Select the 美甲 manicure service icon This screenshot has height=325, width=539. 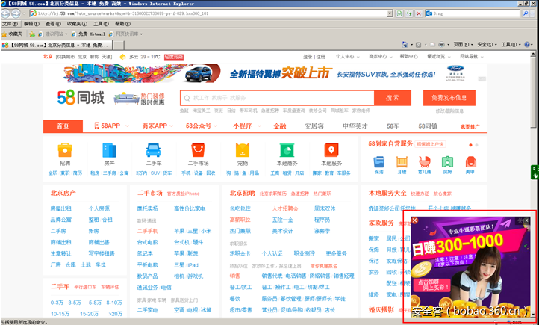[x=470, y=160]
